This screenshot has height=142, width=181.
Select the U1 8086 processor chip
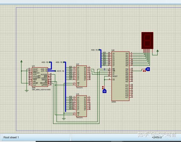40,77
